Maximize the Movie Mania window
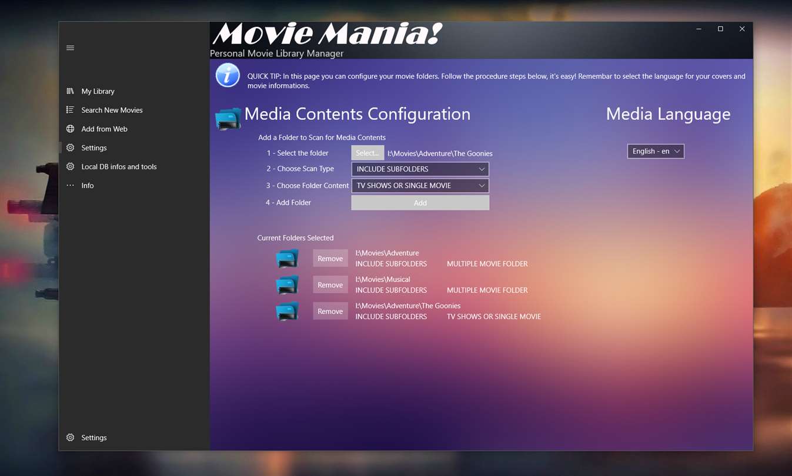The height and width of the screenshot is (476, 792). tap(720, 29)
